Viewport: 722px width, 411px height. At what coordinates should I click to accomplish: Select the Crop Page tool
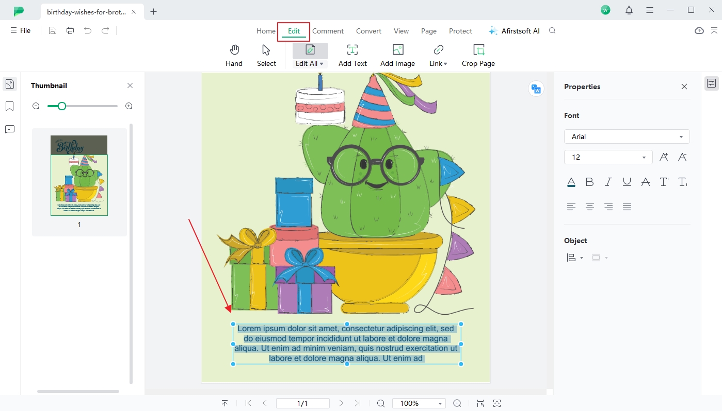click(x=478, y=56)
